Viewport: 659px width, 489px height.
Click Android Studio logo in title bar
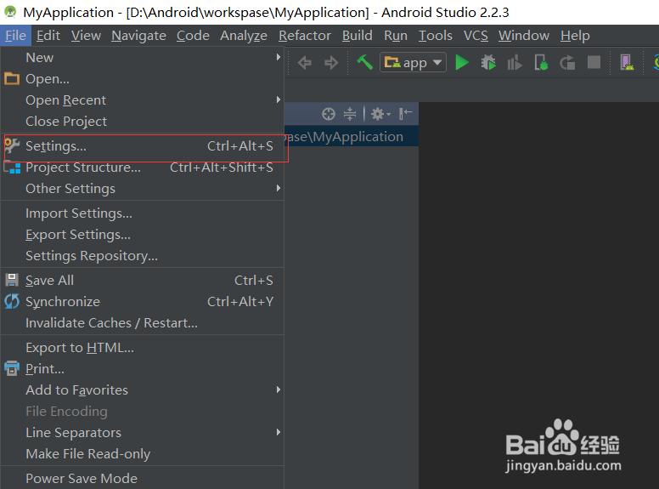(x=10, y=12)
